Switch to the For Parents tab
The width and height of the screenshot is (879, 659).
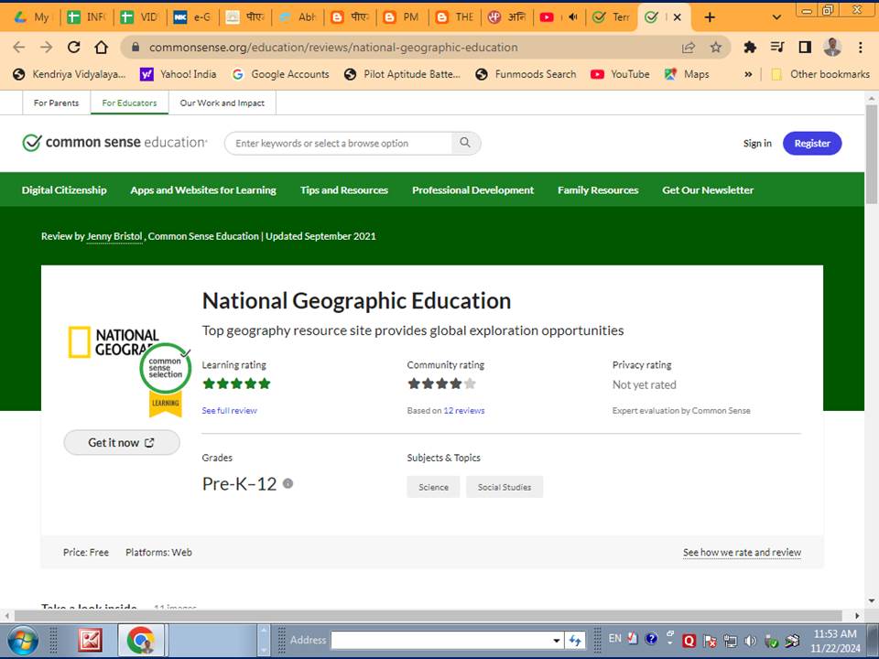pos(56,103)
